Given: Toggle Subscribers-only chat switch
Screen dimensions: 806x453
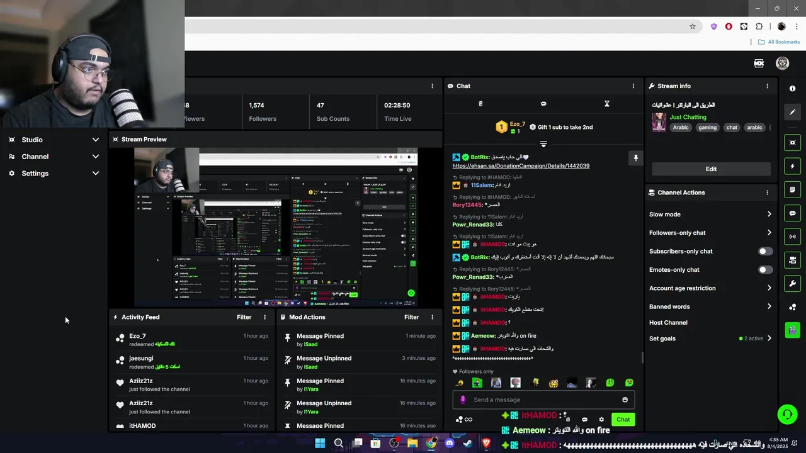Looking at the screenshot, I should (765, 251).
